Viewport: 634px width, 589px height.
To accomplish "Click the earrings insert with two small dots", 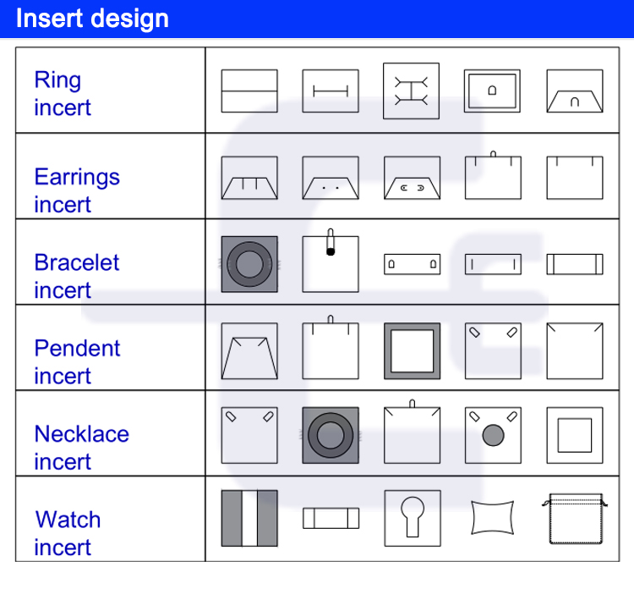I will (x=331, y=177).
